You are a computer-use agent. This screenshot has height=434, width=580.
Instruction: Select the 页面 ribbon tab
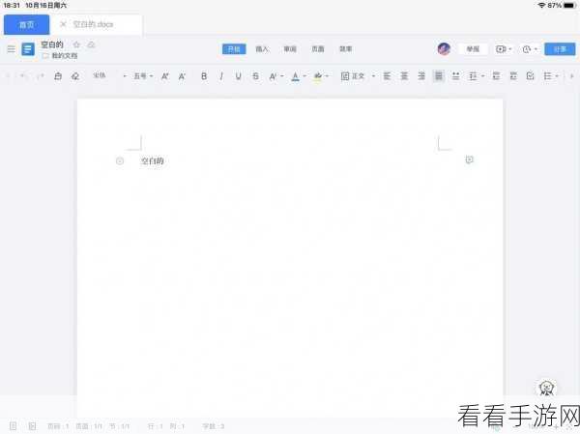pyautogui.click(x=318, y=49)
